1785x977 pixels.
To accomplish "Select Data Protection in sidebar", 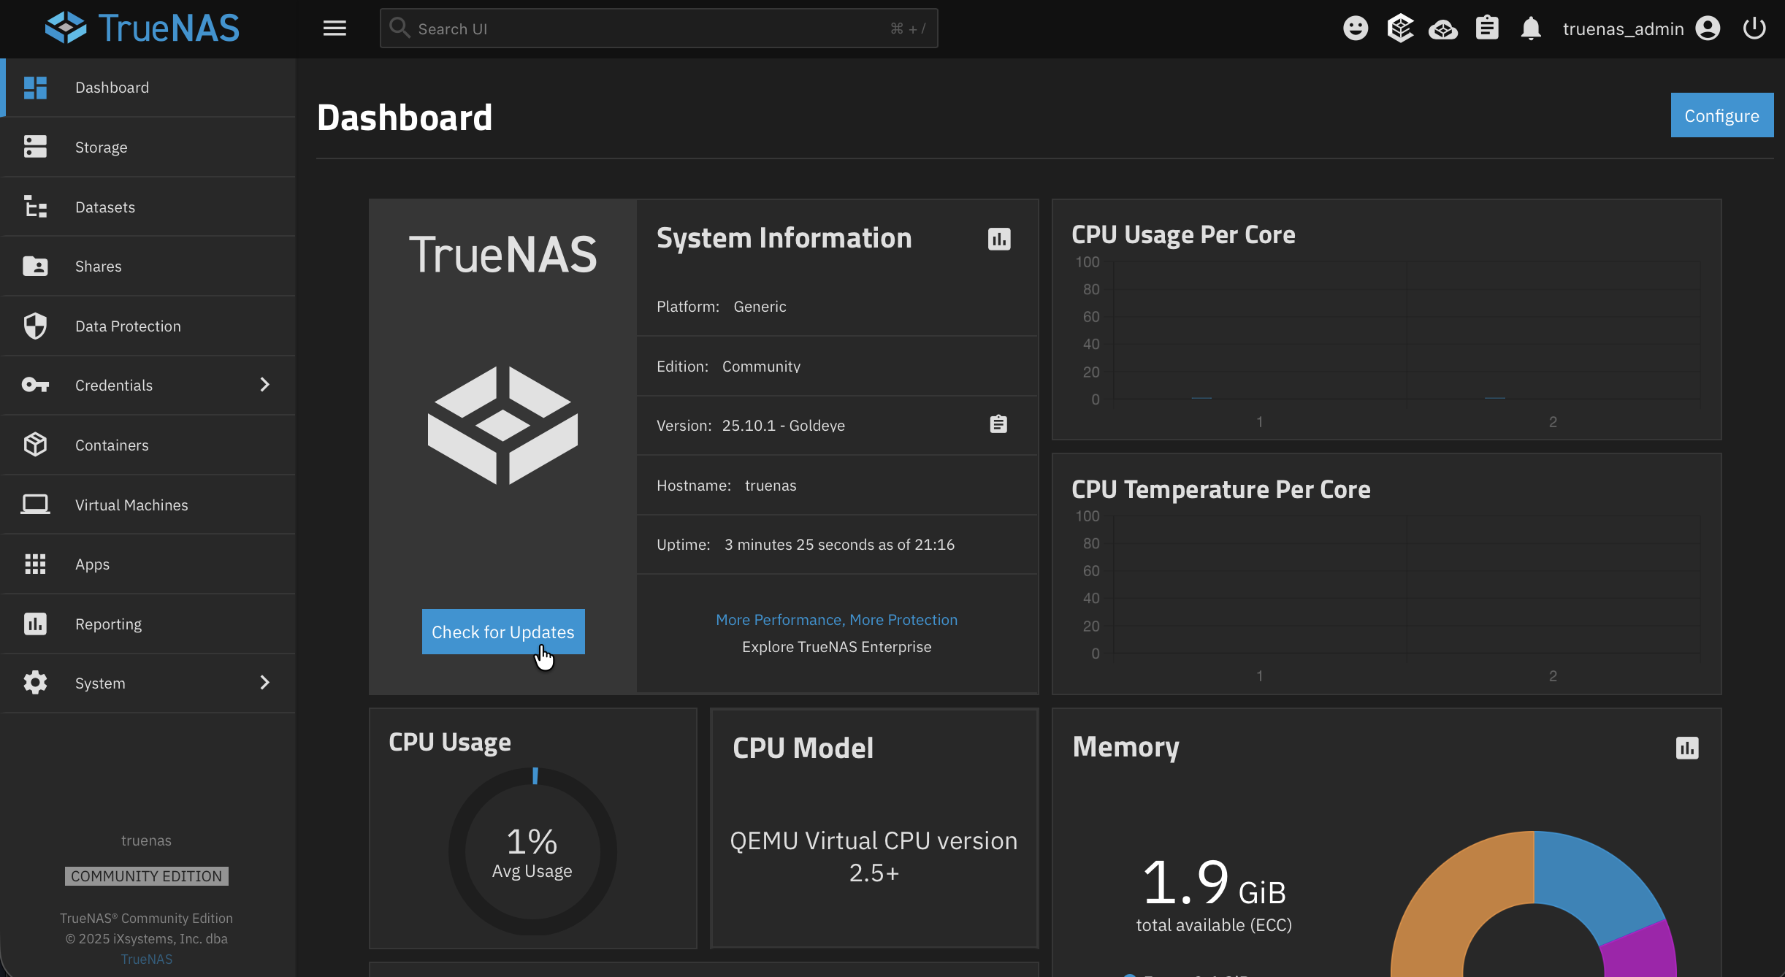I will [128, 326].
